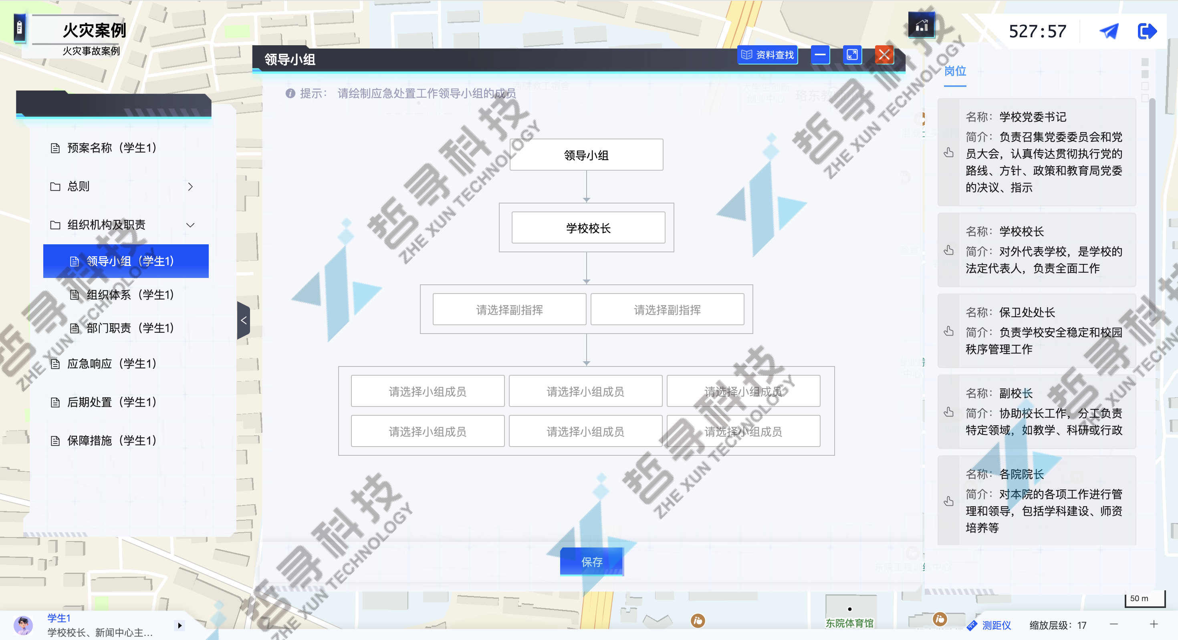Select 领导小组（学生1）item
The width and height of the screenshot is (1178, 640).
coord(126,261)
